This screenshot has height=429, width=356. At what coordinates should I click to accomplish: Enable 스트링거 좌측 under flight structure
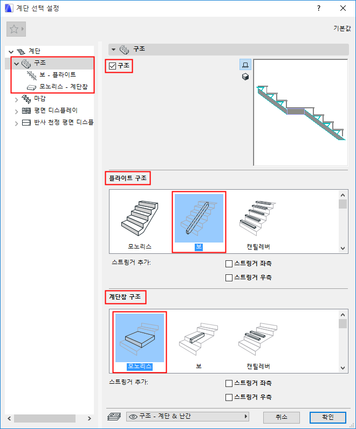point(229,264)
